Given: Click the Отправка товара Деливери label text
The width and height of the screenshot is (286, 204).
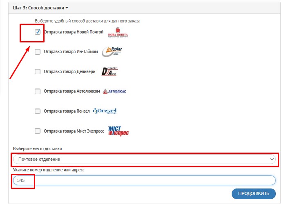Looking at the screenshot, I should (69, 71).
